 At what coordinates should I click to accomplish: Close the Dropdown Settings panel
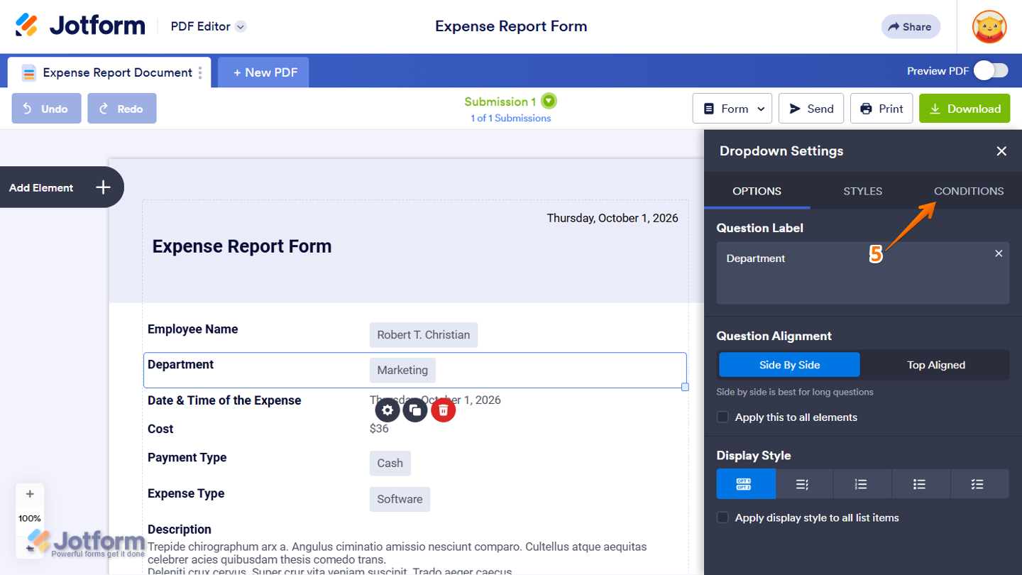1001,151
